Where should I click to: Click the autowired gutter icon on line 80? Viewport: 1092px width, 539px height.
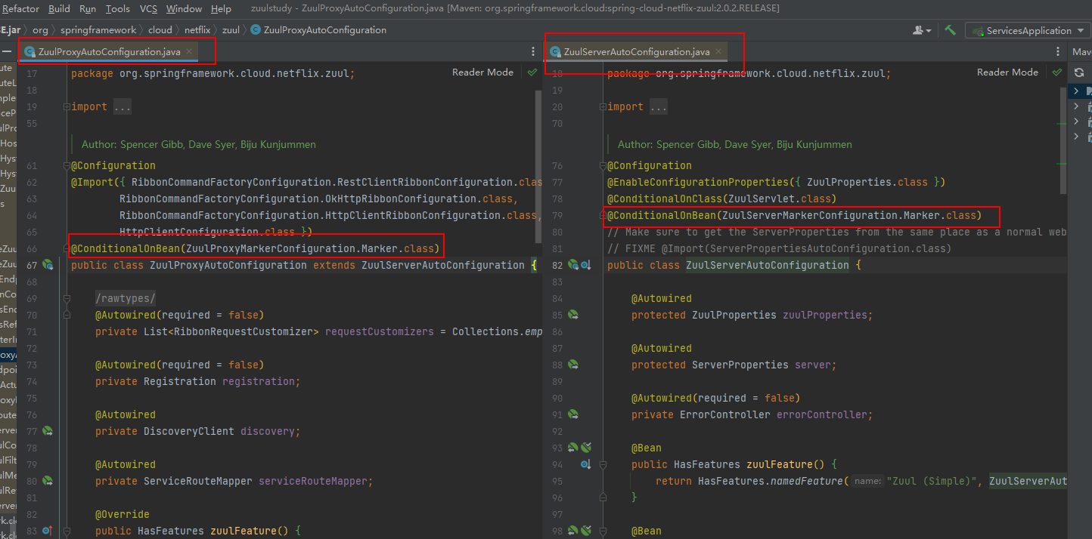(x=48, y=481)
